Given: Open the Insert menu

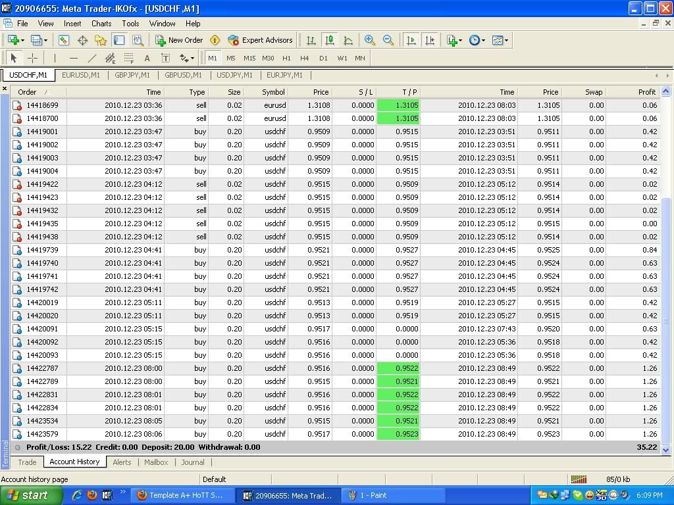Looking at the screenshot, I should point(72,24).
